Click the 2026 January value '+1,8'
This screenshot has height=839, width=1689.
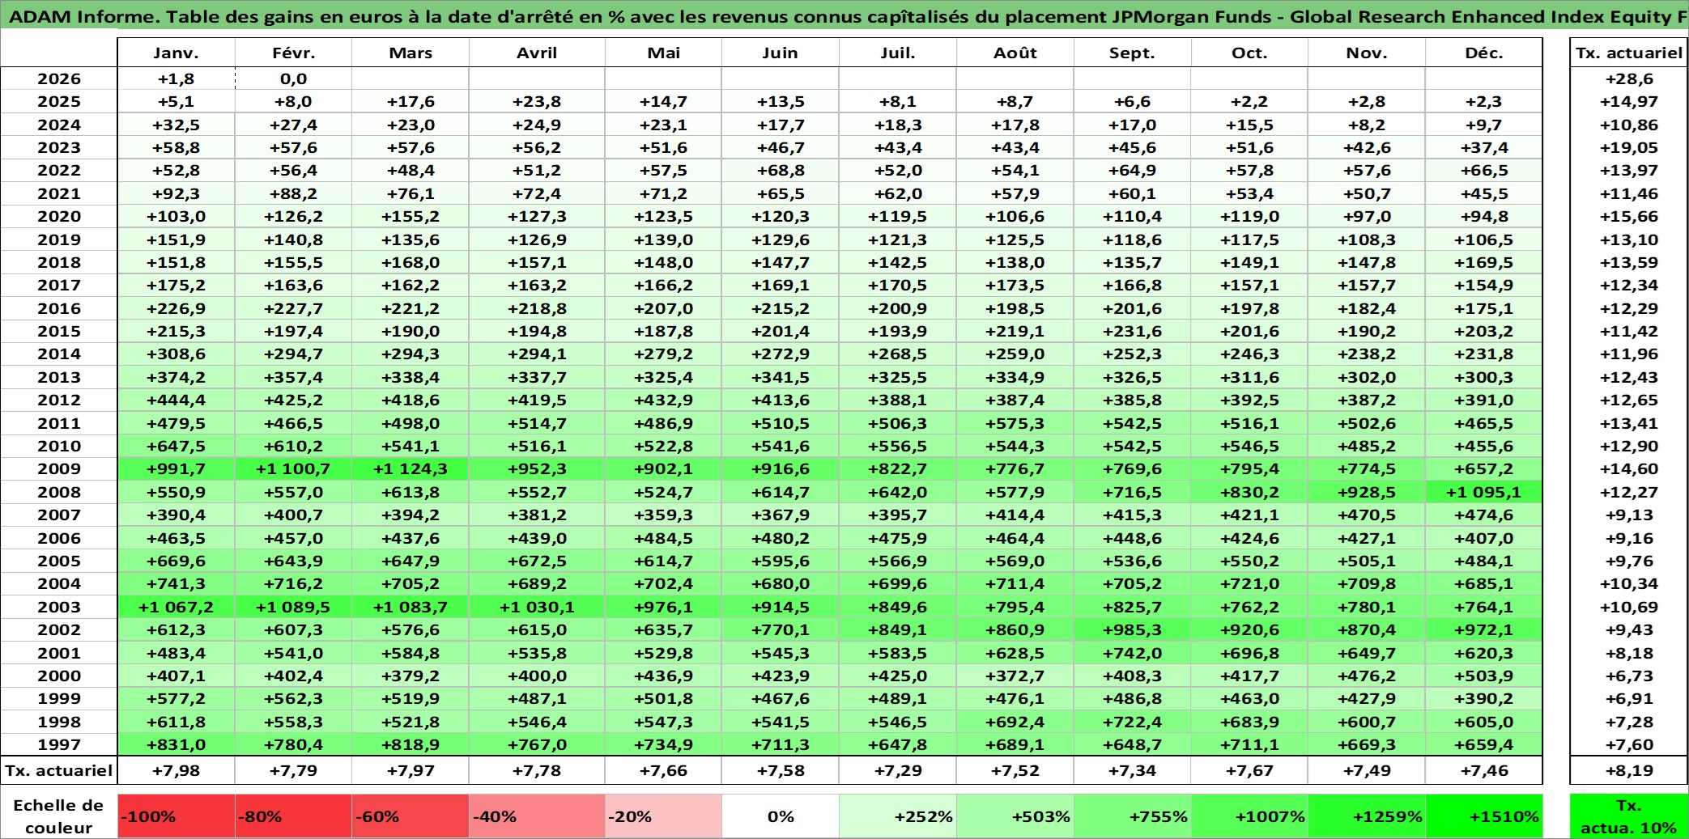177,78
